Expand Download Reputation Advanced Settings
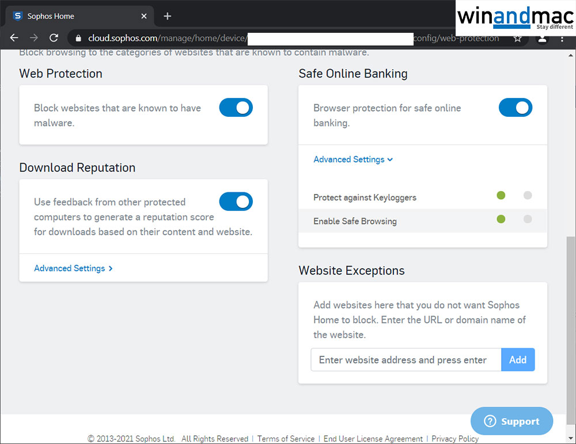This screenshot has height=444, width=576. (73, 268)
